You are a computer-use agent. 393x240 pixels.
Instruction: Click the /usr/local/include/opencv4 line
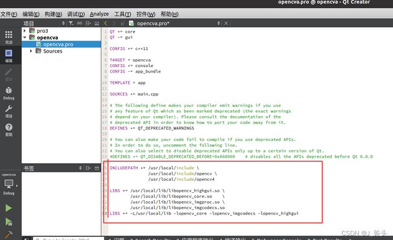tap(181, 180)
